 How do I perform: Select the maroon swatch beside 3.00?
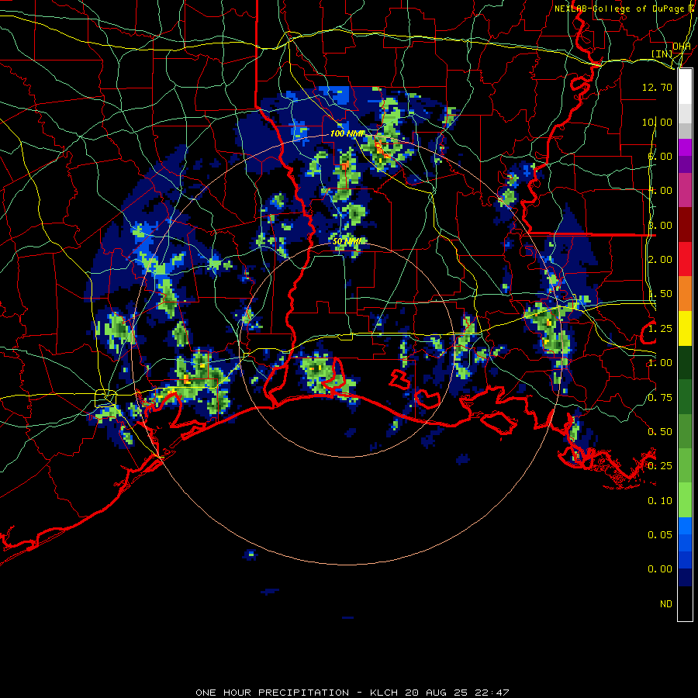pos(685,225)
